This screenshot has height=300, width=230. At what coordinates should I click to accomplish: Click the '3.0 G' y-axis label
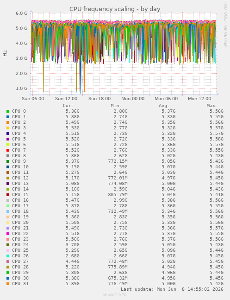point(22,58)
